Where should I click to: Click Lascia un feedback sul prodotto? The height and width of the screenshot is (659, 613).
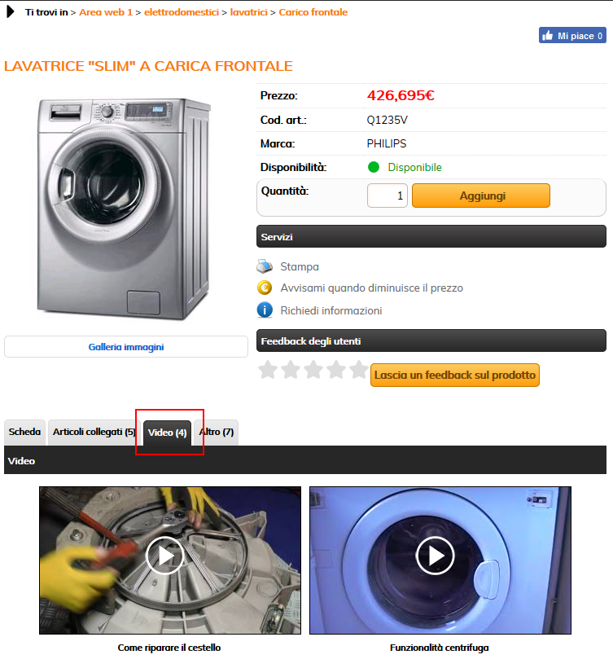click(x=455, y=375)
